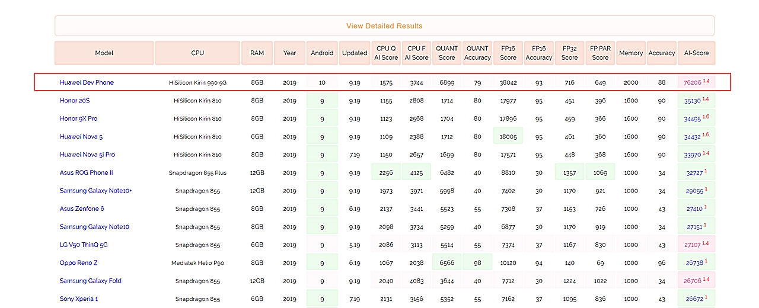Click the highlighted CPU F score 4125
759x308 pixels.
click(416, 173)
